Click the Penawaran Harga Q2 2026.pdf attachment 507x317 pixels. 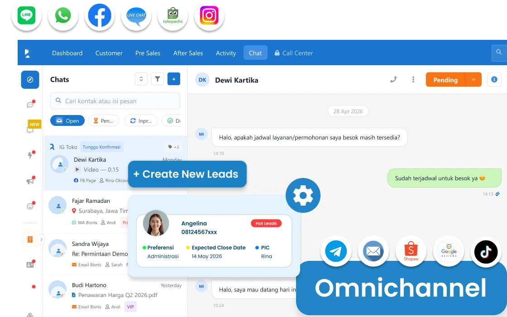(115, 295)
